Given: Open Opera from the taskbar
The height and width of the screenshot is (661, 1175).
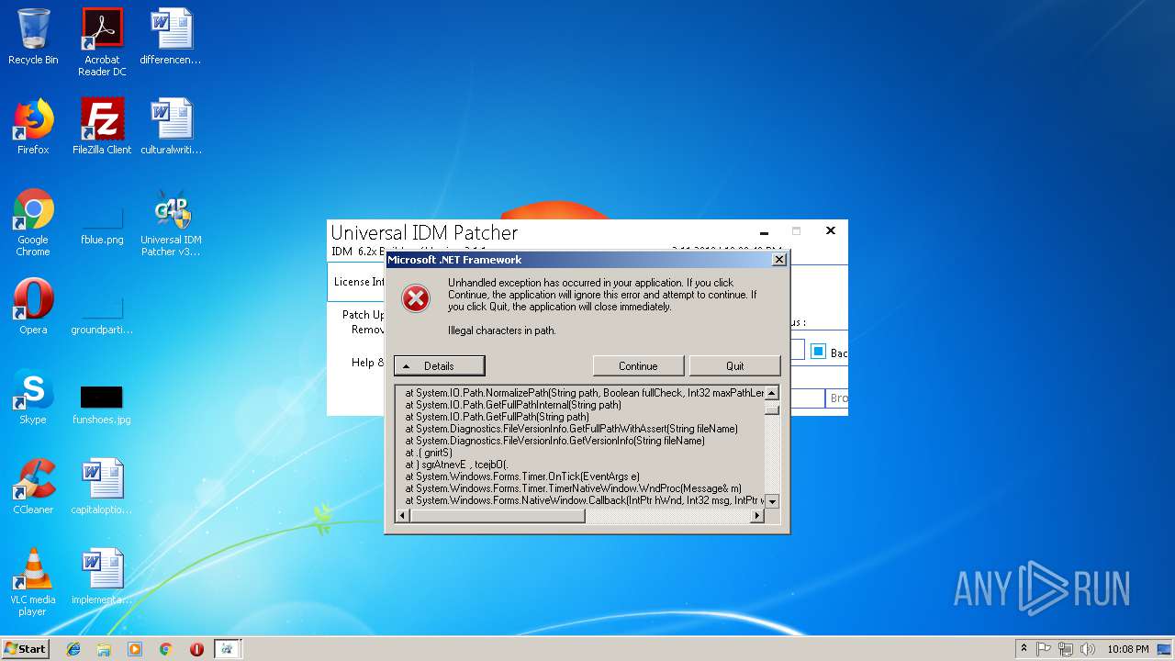Looking at the screenshot, I should pos(196,649).
